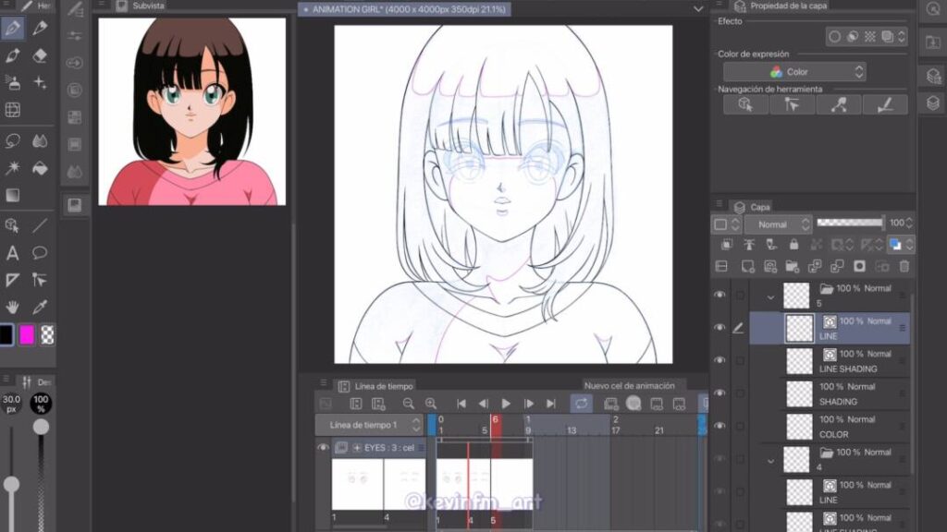The width and height of the screenshot is (947, 532).
Task: Open the Línea de tiempo panel tab
Action: point(375,386)
